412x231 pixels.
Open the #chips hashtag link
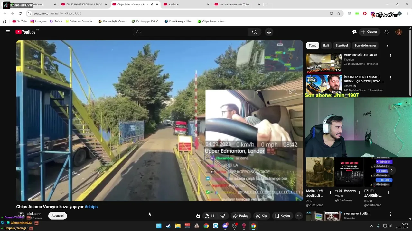pyautogui.click(x=91, y=207)
